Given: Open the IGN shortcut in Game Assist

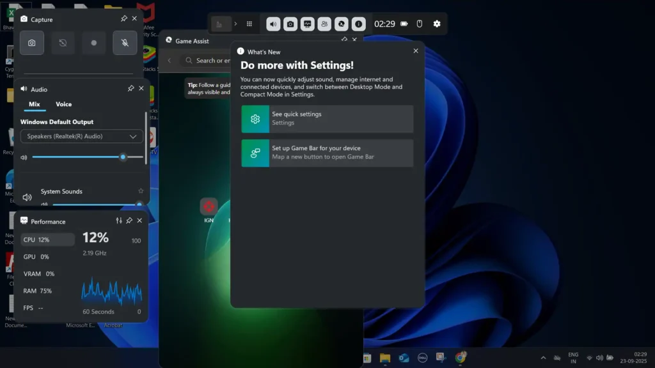Looking at the screenshot, I should 209,210.
